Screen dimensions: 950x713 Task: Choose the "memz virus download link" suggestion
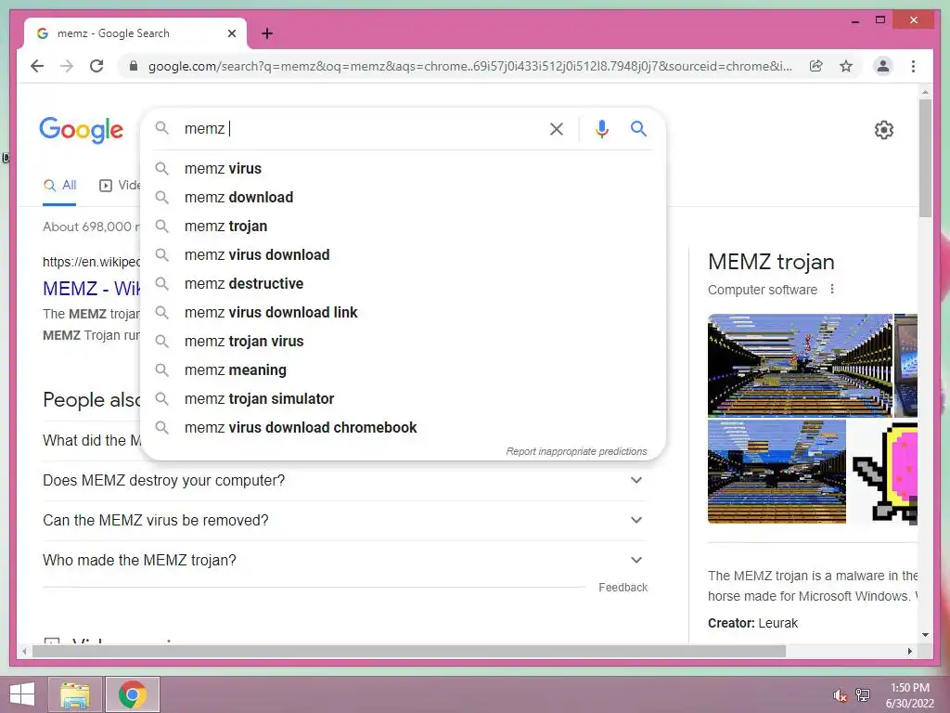[403, 312]
